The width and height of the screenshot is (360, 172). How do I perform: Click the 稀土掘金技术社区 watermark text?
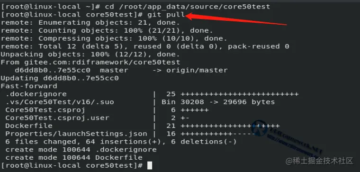point(319,161)
